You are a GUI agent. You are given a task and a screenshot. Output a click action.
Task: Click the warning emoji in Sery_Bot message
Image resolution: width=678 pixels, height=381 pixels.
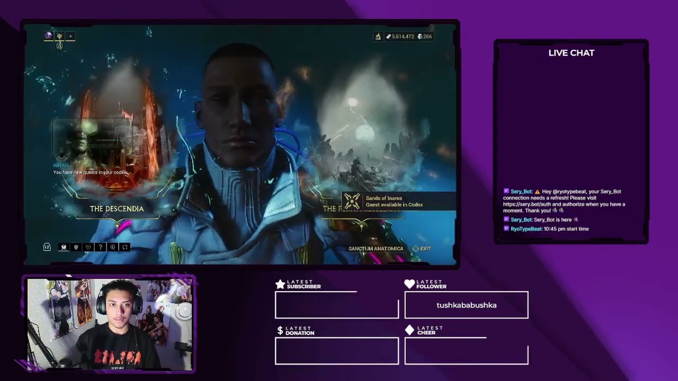pyautogui.click(x=537, y=192)
